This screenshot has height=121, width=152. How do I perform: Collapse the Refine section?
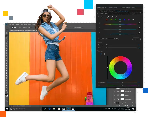[97, 42]
